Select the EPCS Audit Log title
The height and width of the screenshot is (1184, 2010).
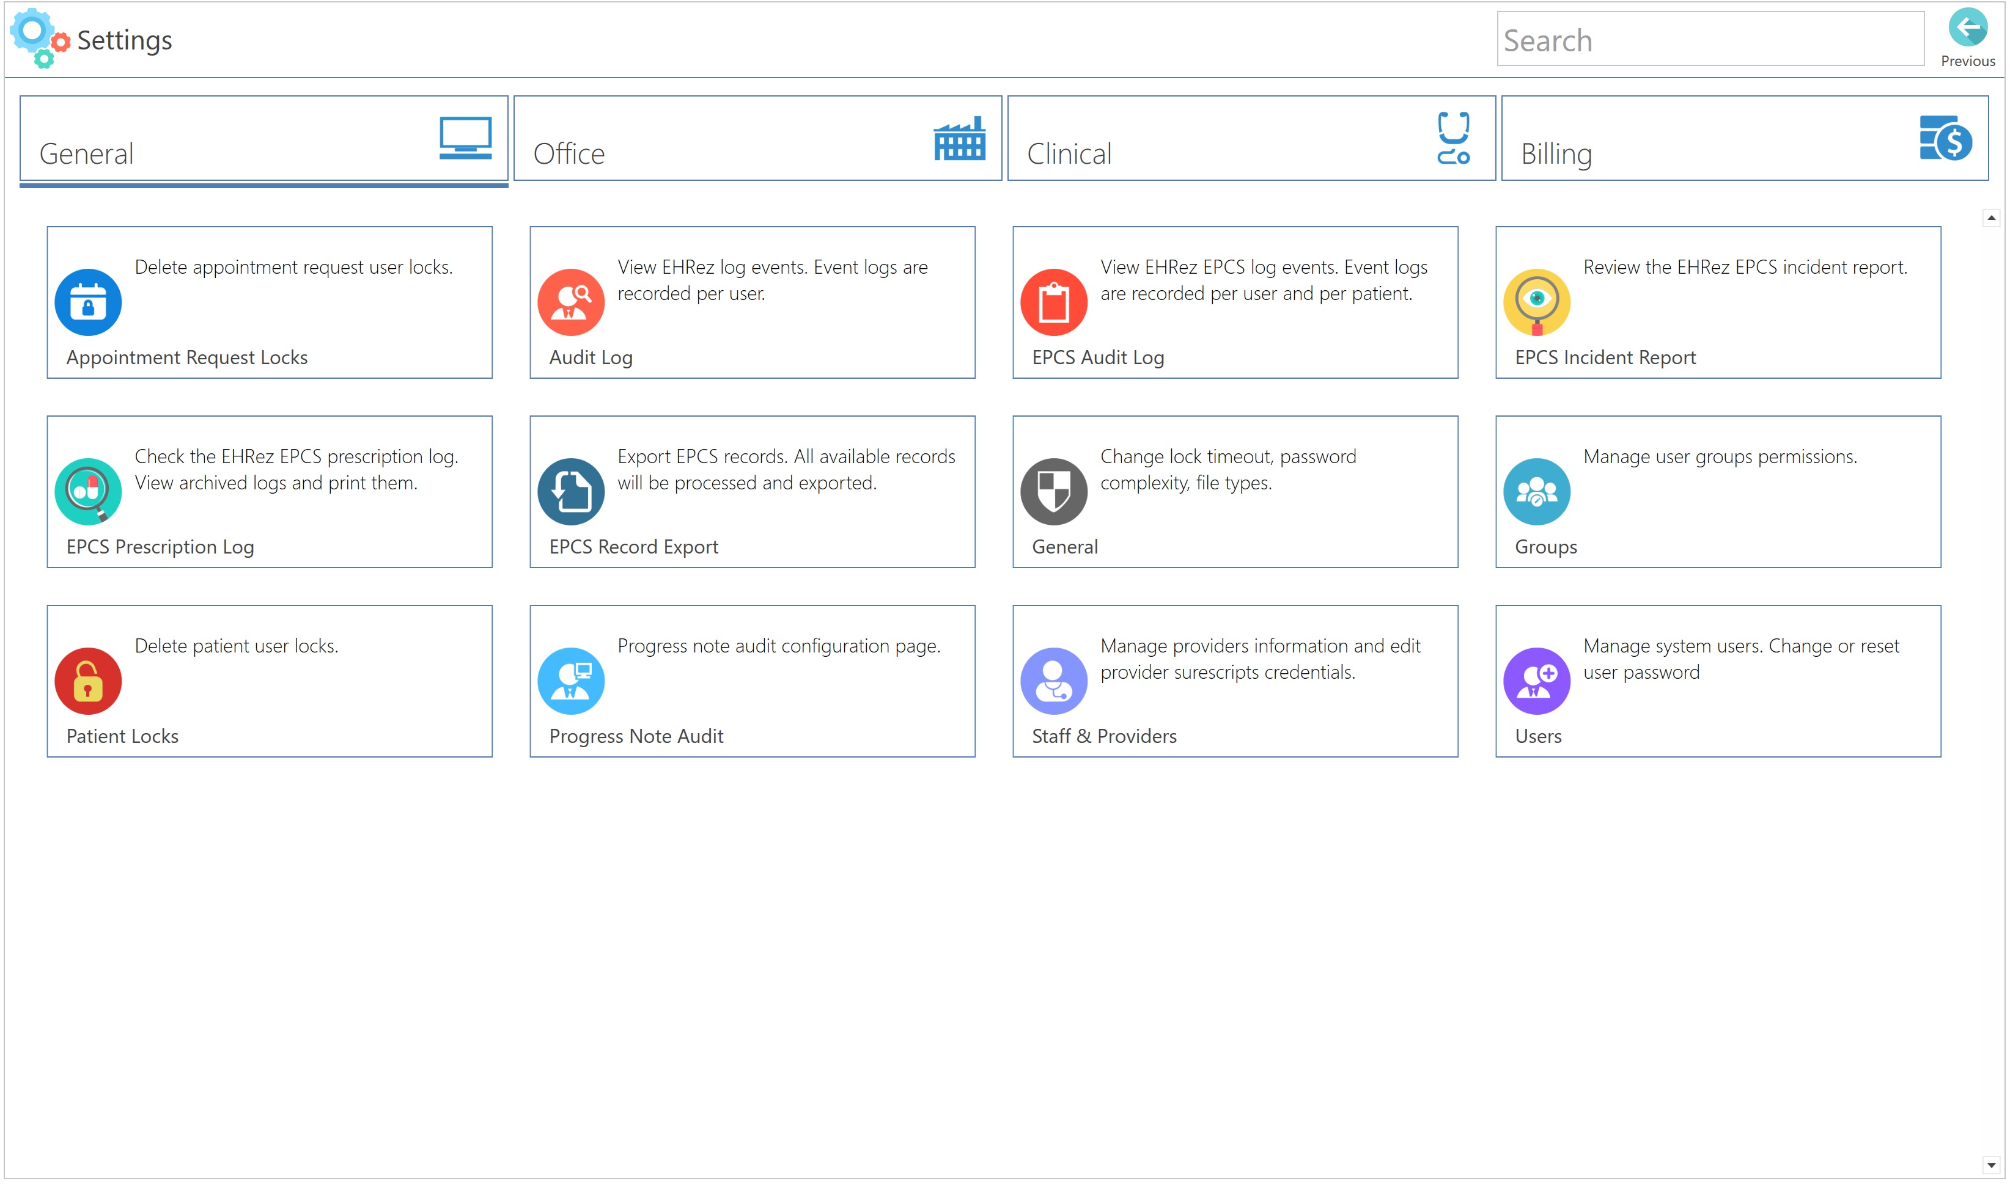tap(1097, 357)
